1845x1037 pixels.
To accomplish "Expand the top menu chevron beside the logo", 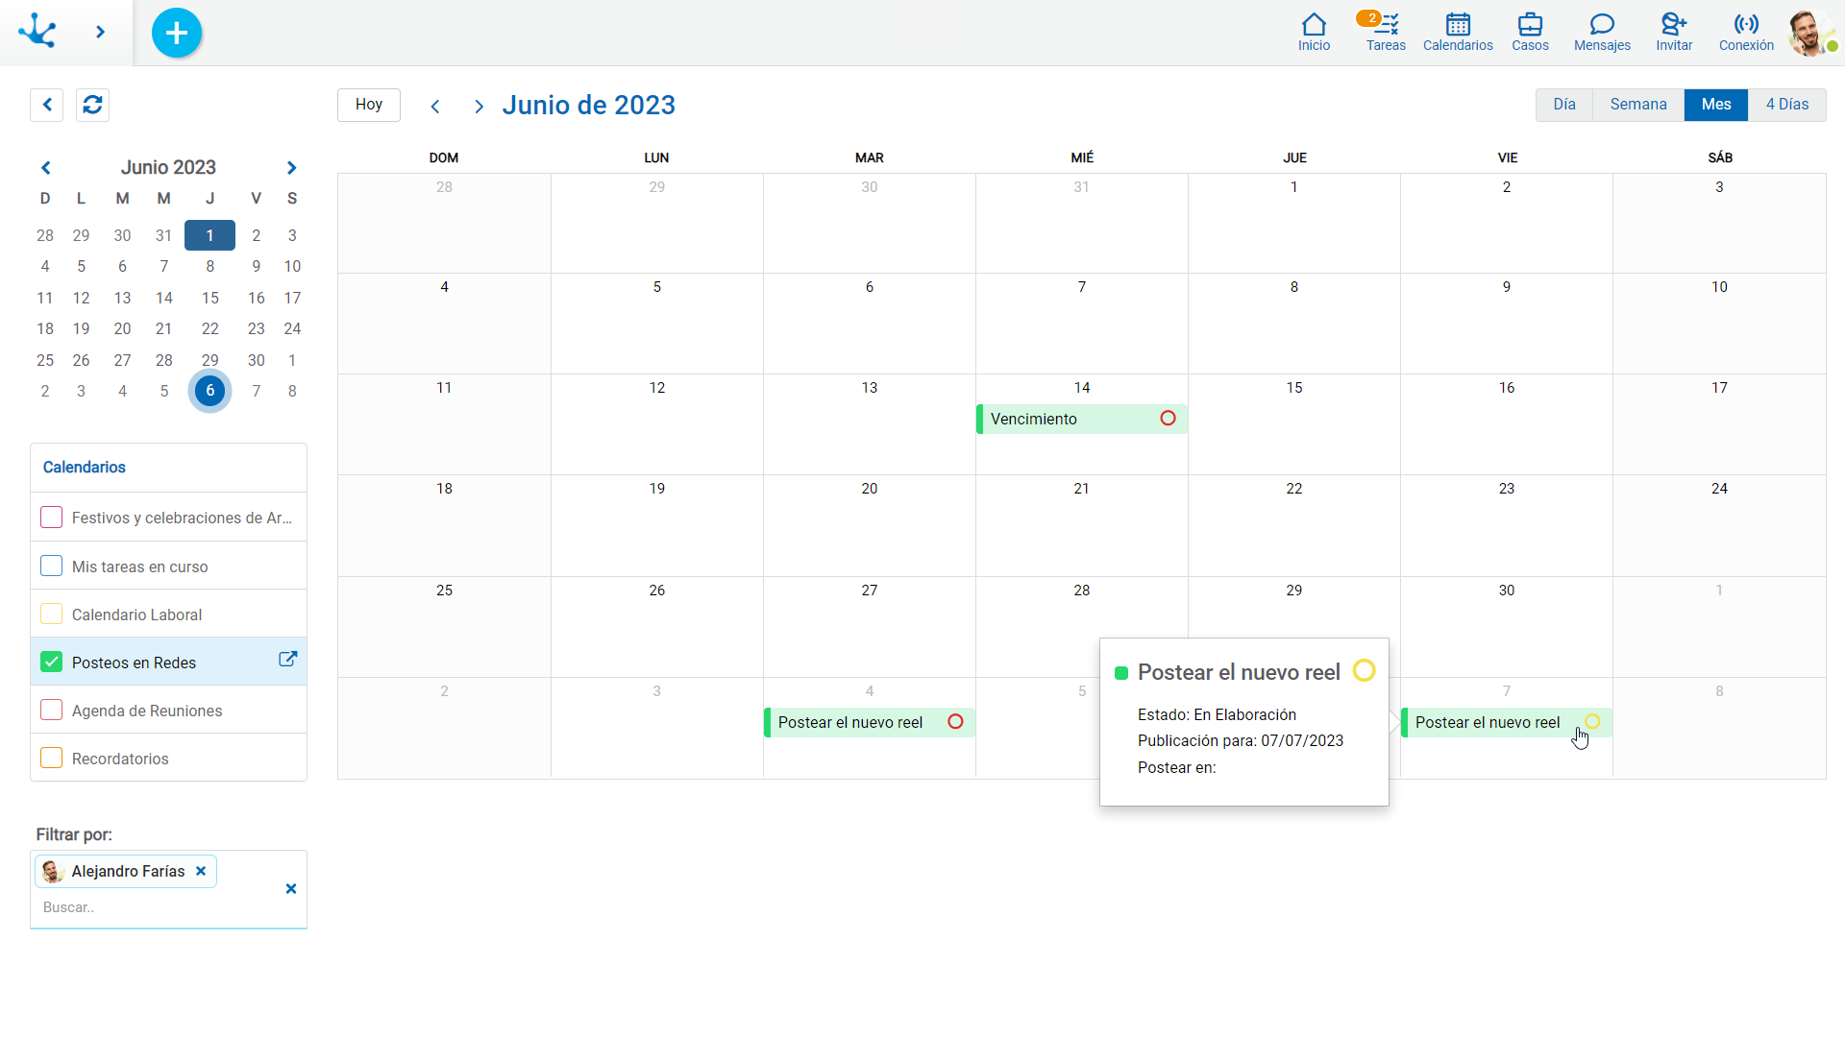I will 100,33.
